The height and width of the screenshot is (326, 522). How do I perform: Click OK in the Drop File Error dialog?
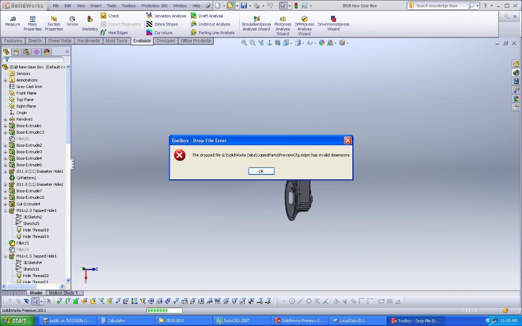click(x=262, y=171)
